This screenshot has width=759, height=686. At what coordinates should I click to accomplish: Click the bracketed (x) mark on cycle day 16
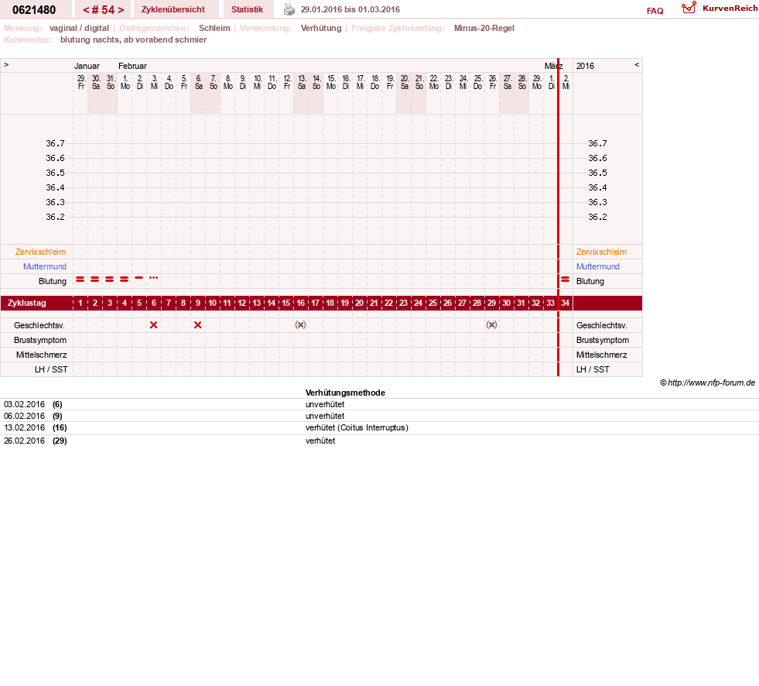click(301, 324)
